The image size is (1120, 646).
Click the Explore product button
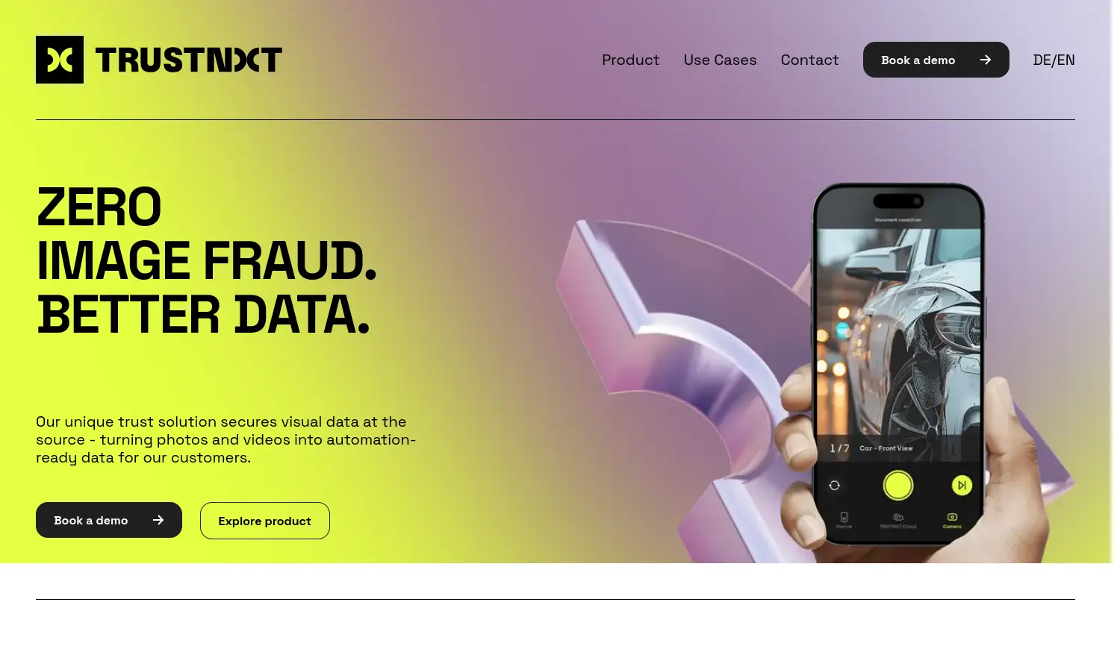(265, 521)
